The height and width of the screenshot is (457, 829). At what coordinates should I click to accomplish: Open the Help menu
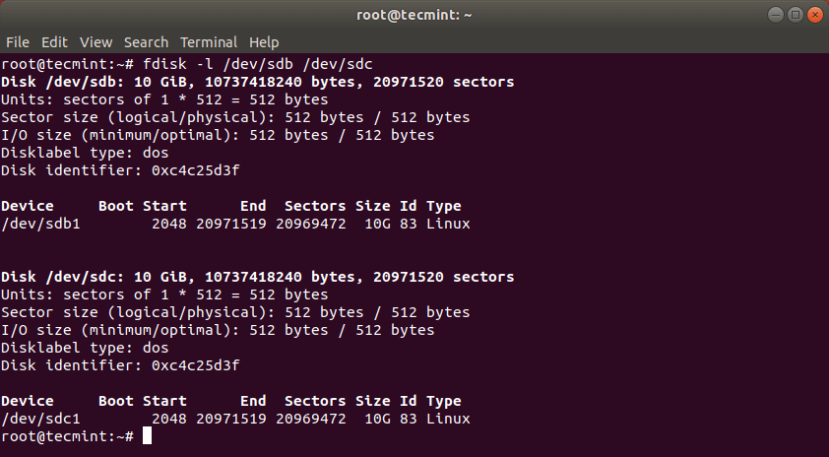[264, 42]
